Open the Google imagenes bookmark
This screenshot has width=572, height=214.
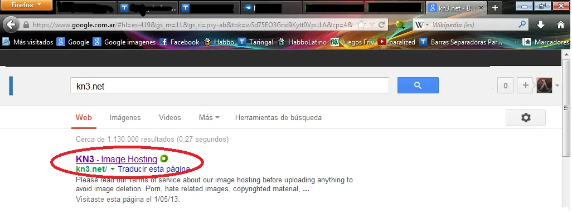124,42
